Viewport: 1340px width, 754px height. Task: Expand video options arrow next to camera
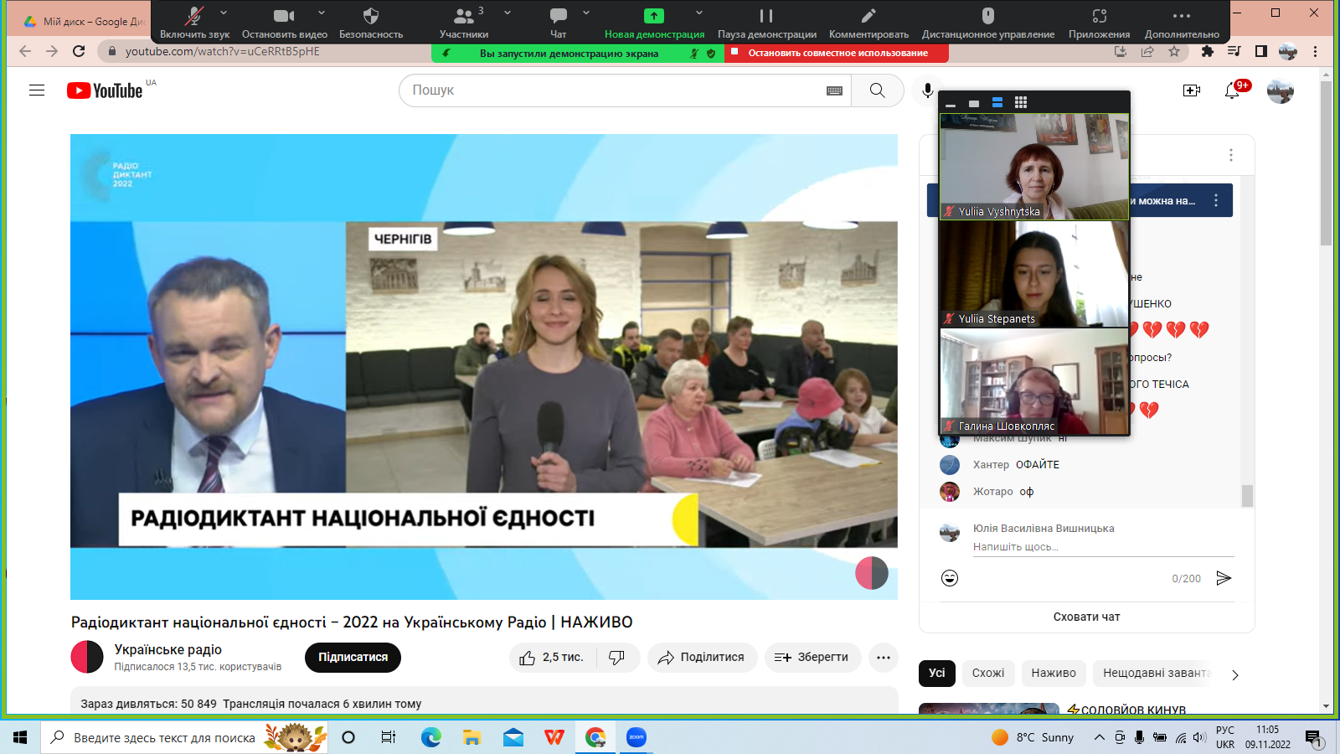coord(322,13)
